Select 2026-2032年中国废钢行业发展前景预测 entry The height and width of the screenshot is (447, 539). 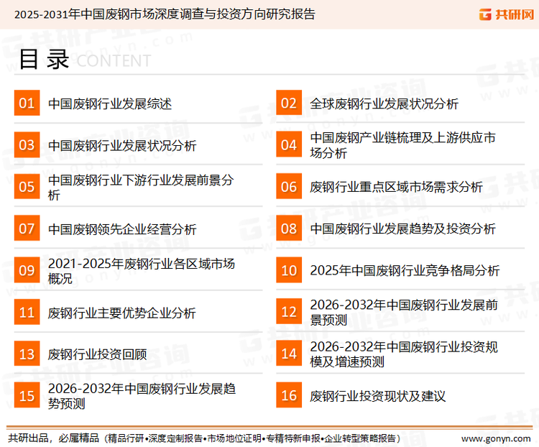pos(404,312)
